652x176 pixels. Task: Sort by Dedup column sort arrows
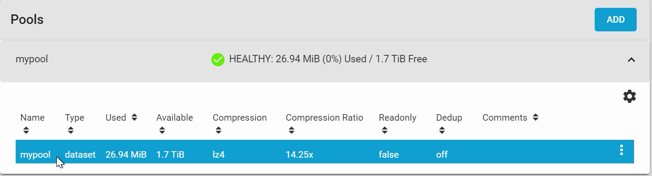[x=442, y=130]
